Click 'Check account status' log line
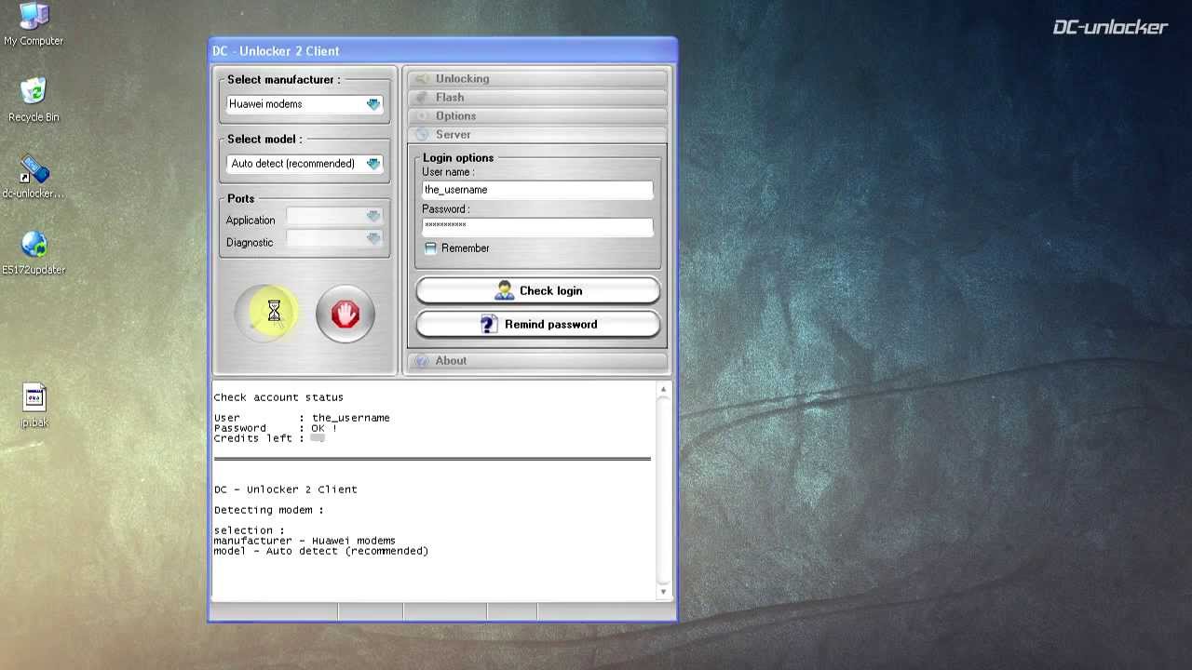This screenshot has height=670, width=1192. pos(278,397)
